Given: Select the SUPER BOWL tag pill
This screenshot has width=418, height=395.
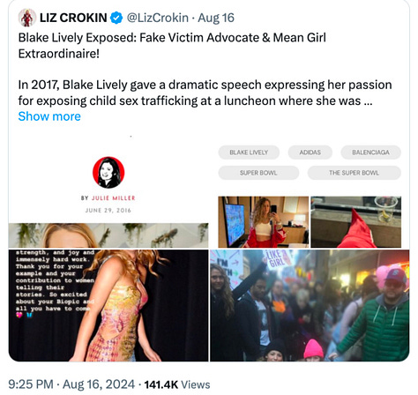Looking at the screenshot, I should [x=258, y=173].
